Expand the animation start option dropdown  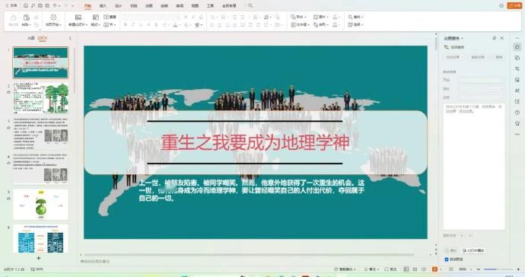482,80
